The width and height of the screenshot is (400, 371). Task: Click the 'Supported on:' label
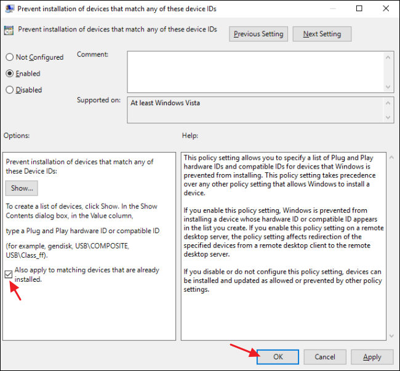tap(98, 100)
